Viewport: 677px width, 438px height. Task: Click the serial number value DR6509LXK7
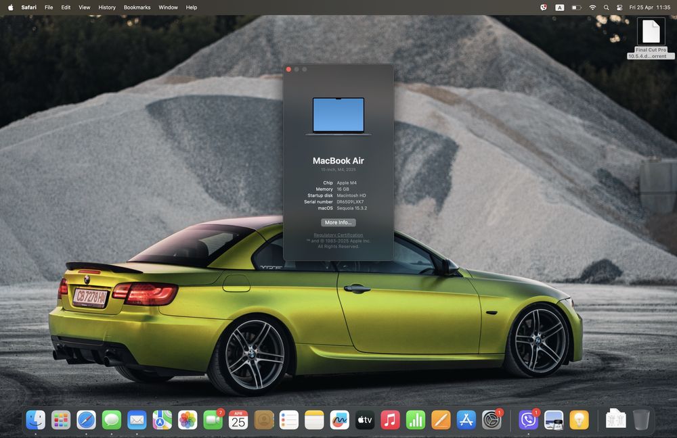[x=350, y=201]
